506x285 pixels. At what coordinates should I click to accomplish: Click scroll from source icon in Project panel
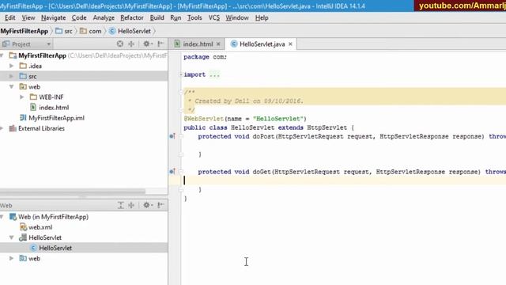120,44
